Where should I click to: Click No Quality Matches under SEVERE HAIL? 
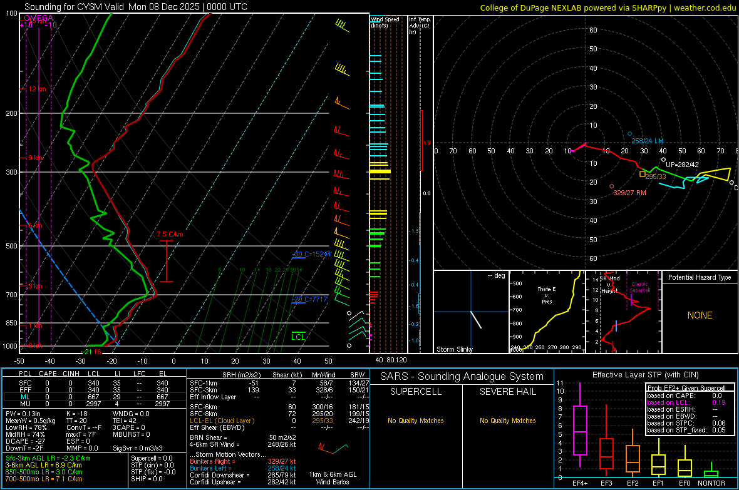pos(507,421)
